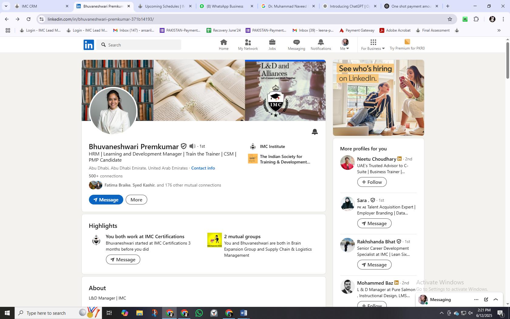Bookmark this page star icon
Screen dimensions: 510x319
[450, 19]
